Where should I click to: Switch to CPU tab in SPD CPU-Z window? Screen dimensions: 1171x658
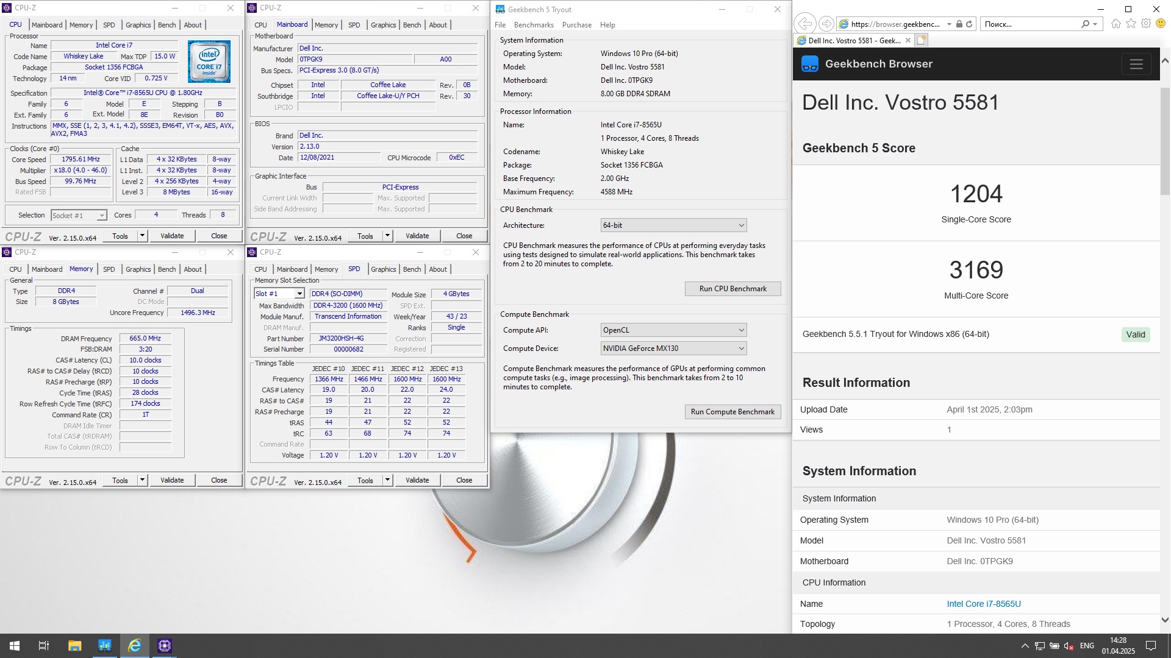pos(260,269)
